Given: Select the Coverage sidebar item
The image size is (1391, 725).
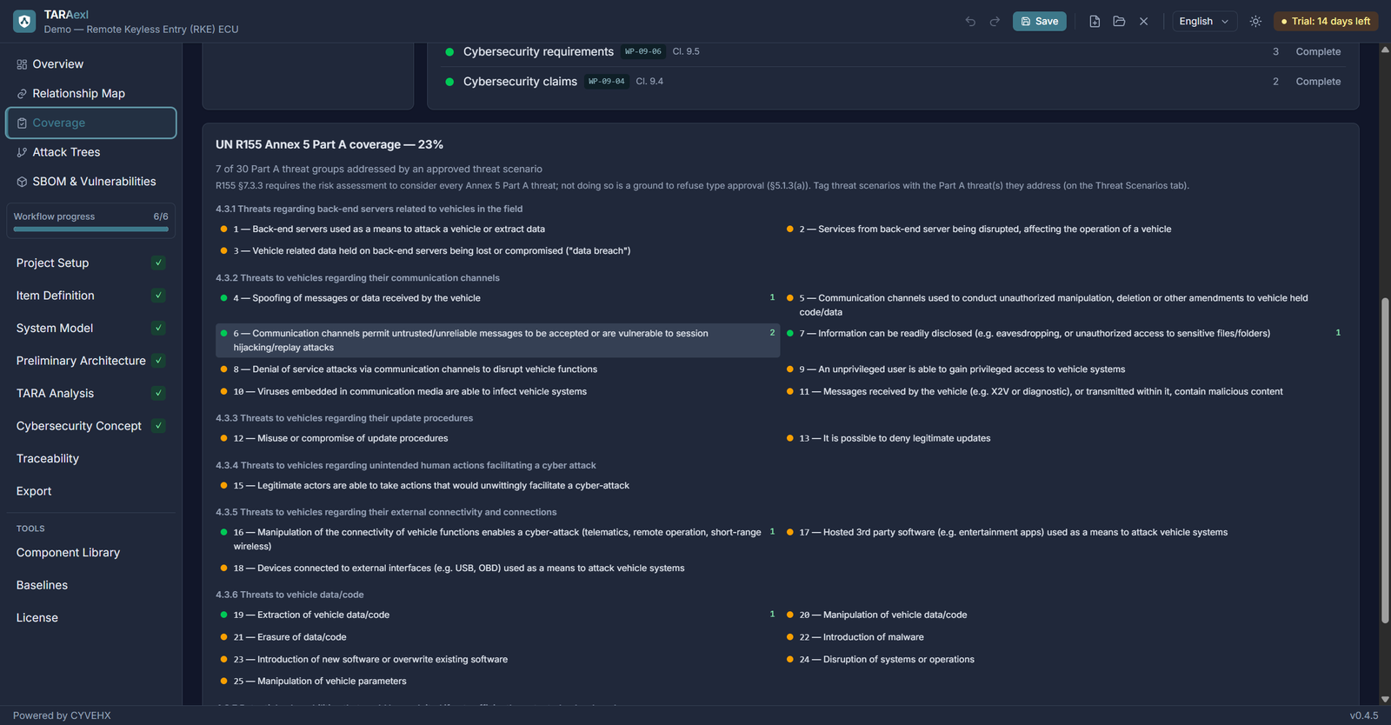Looking at the screenshot, I should click(91, 123).
